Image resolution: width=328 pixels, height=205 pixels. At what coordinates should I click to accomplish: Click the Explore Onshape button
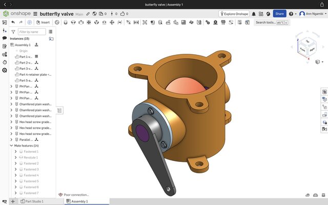[234, 14]
